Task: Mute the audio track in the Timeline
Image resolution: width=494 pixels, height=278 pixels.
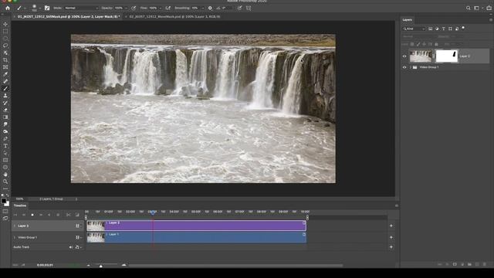Action: point(70,247)
